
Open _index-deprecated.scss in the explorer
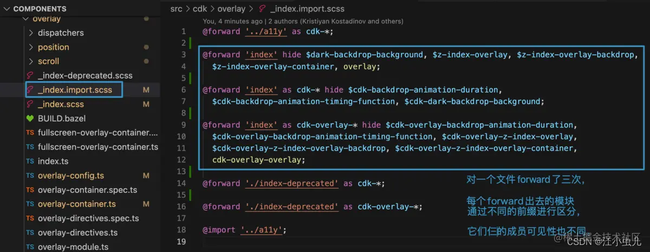pyautogui.click(x=85, y=75)
